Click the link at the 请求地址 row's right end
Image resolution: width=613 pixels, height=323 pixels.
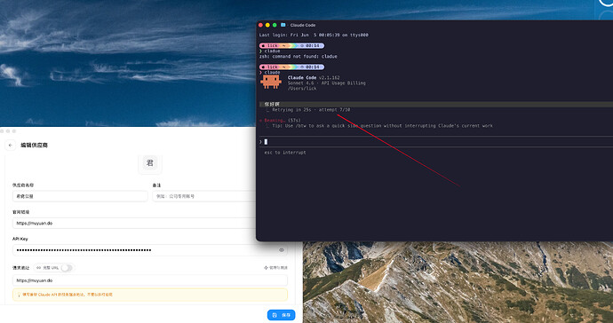[x=275, y=268]
